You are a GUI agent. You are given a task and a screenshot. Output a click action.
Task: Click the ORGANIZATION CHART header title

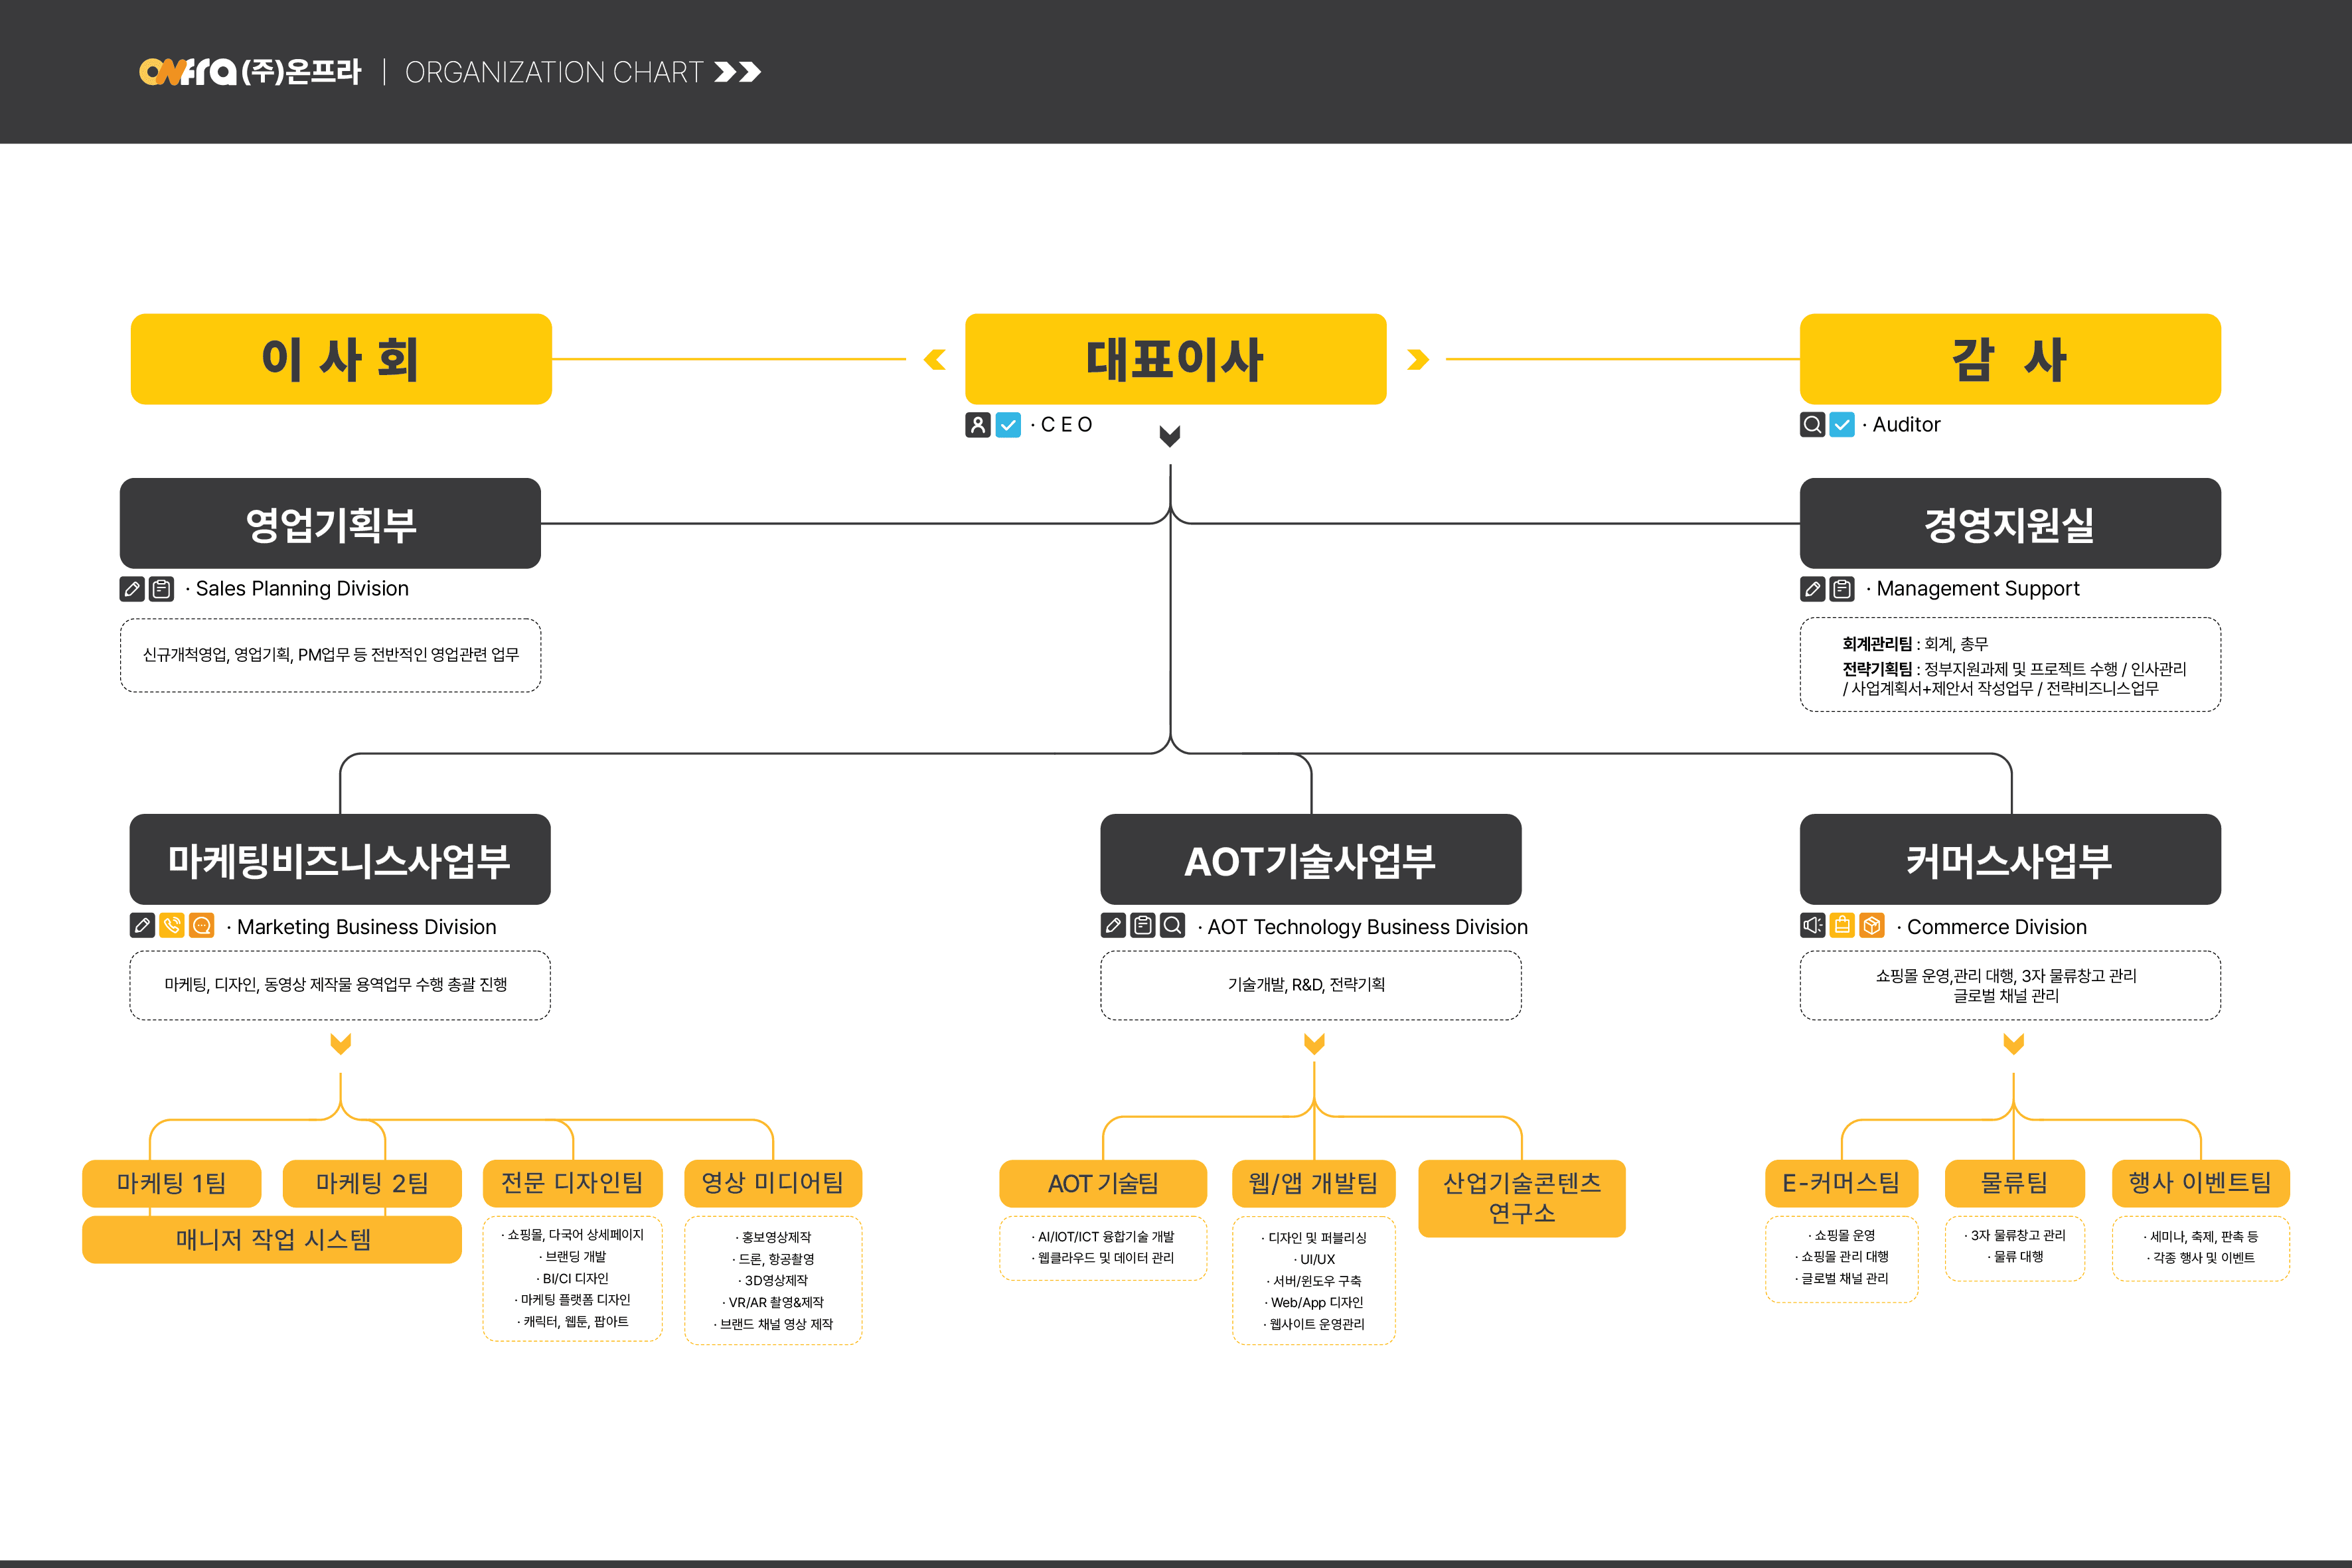click(554, 72)
